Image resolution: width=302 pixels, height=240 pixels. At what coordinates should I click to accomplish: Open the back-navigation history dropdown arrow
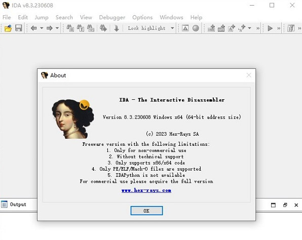(42, 28)
